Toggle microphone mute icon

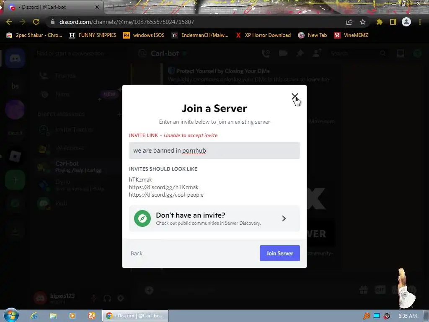[x=94, y=298]
